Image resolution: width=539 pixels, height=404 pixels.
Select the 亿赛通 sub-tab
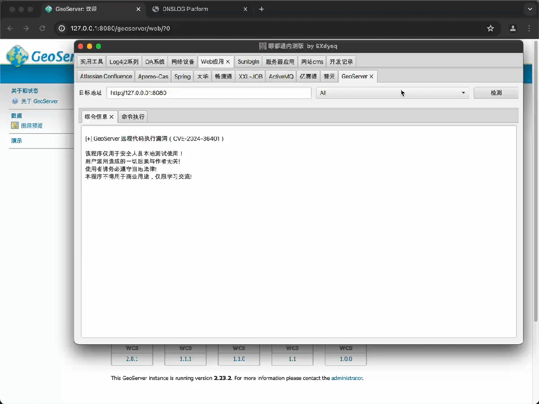(x=308, y=76)
